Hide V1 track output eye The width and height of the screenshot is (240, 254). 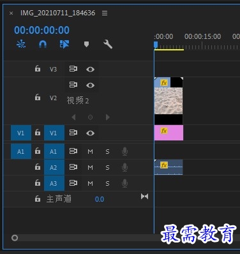(90, 133)
